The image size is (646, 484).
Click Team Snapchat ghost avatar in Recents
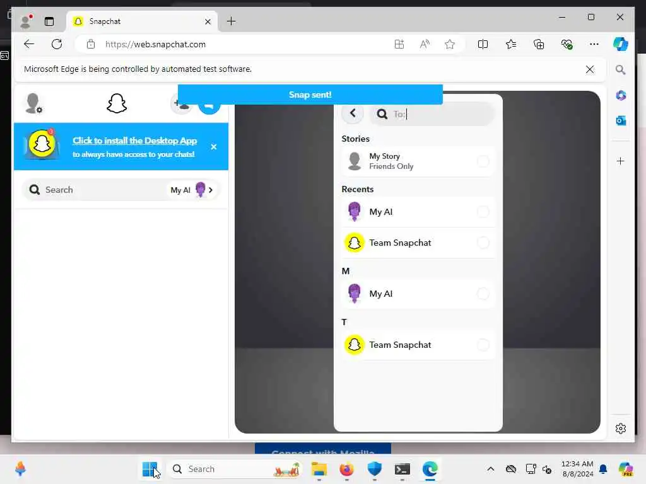(355, 243)
